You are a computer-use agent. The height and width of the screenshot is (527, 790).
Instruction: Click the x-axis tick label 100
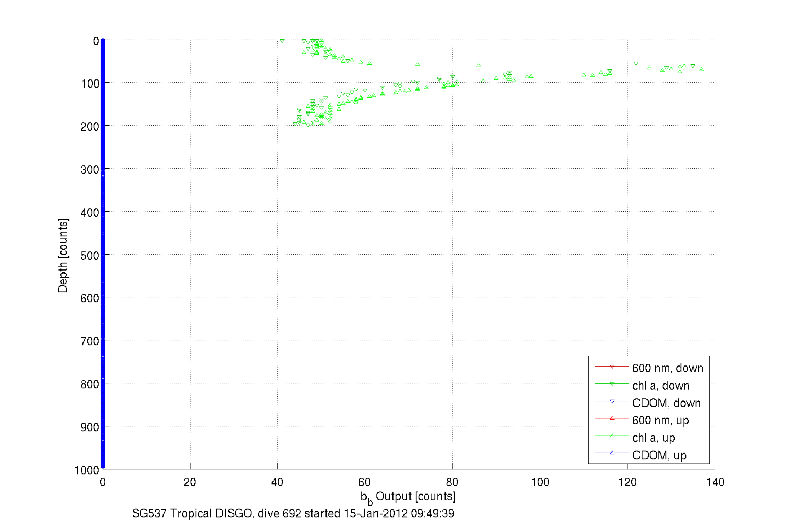tap(540, 482)
